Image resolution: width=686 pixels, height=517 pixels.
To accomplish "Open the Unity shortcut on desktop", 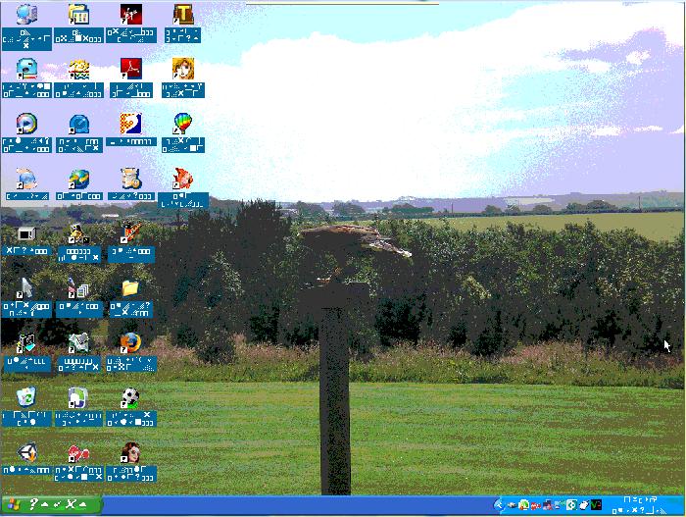I will pos(26,452).
